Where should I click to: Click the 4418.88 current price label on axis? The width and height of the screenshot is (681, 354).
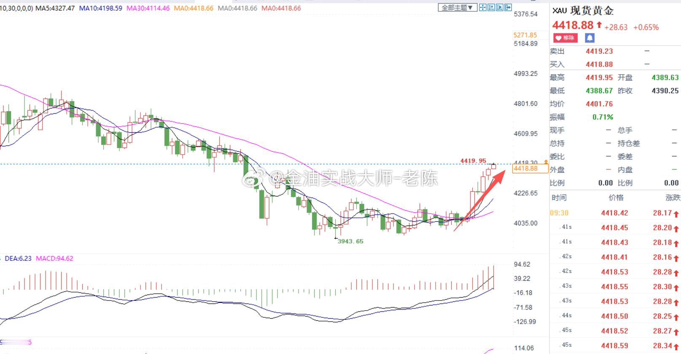coord(525,169)
